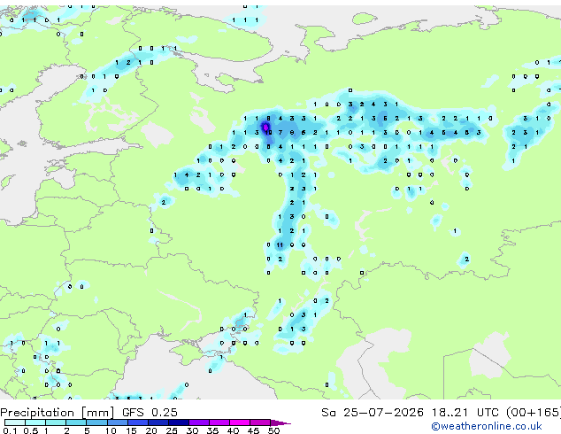Click the legend overflow arrow above 50
The height and width of the screenshot is (434, 561).
(x=280, y=422)
